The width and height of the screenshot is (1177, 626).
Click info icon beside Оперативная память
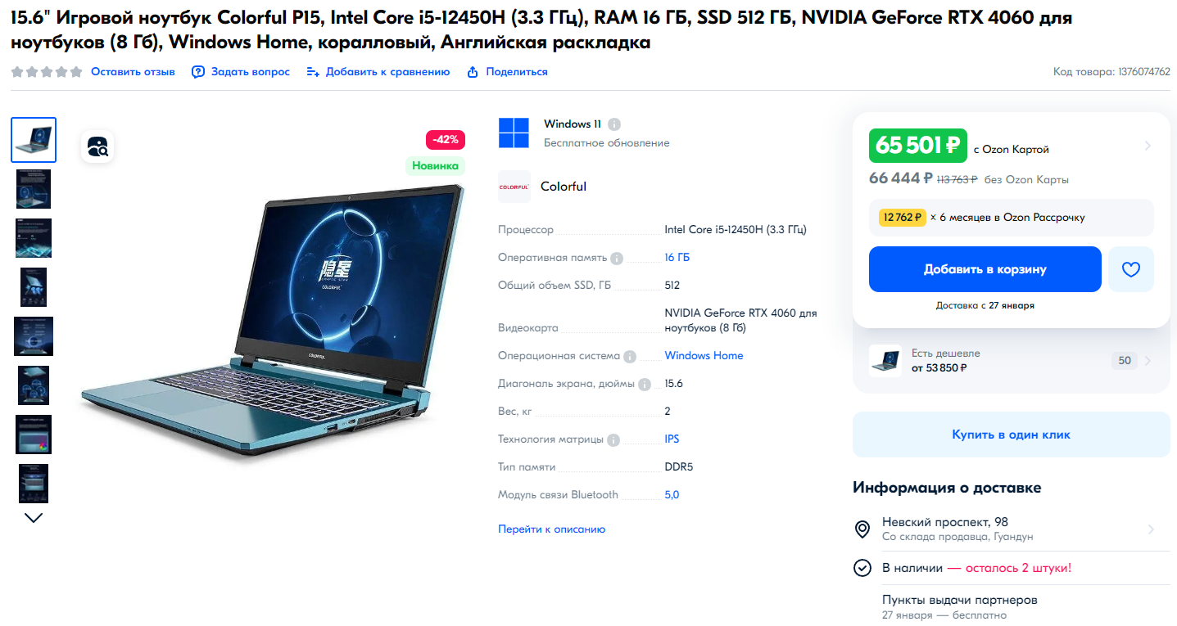[x=617, y=258]
